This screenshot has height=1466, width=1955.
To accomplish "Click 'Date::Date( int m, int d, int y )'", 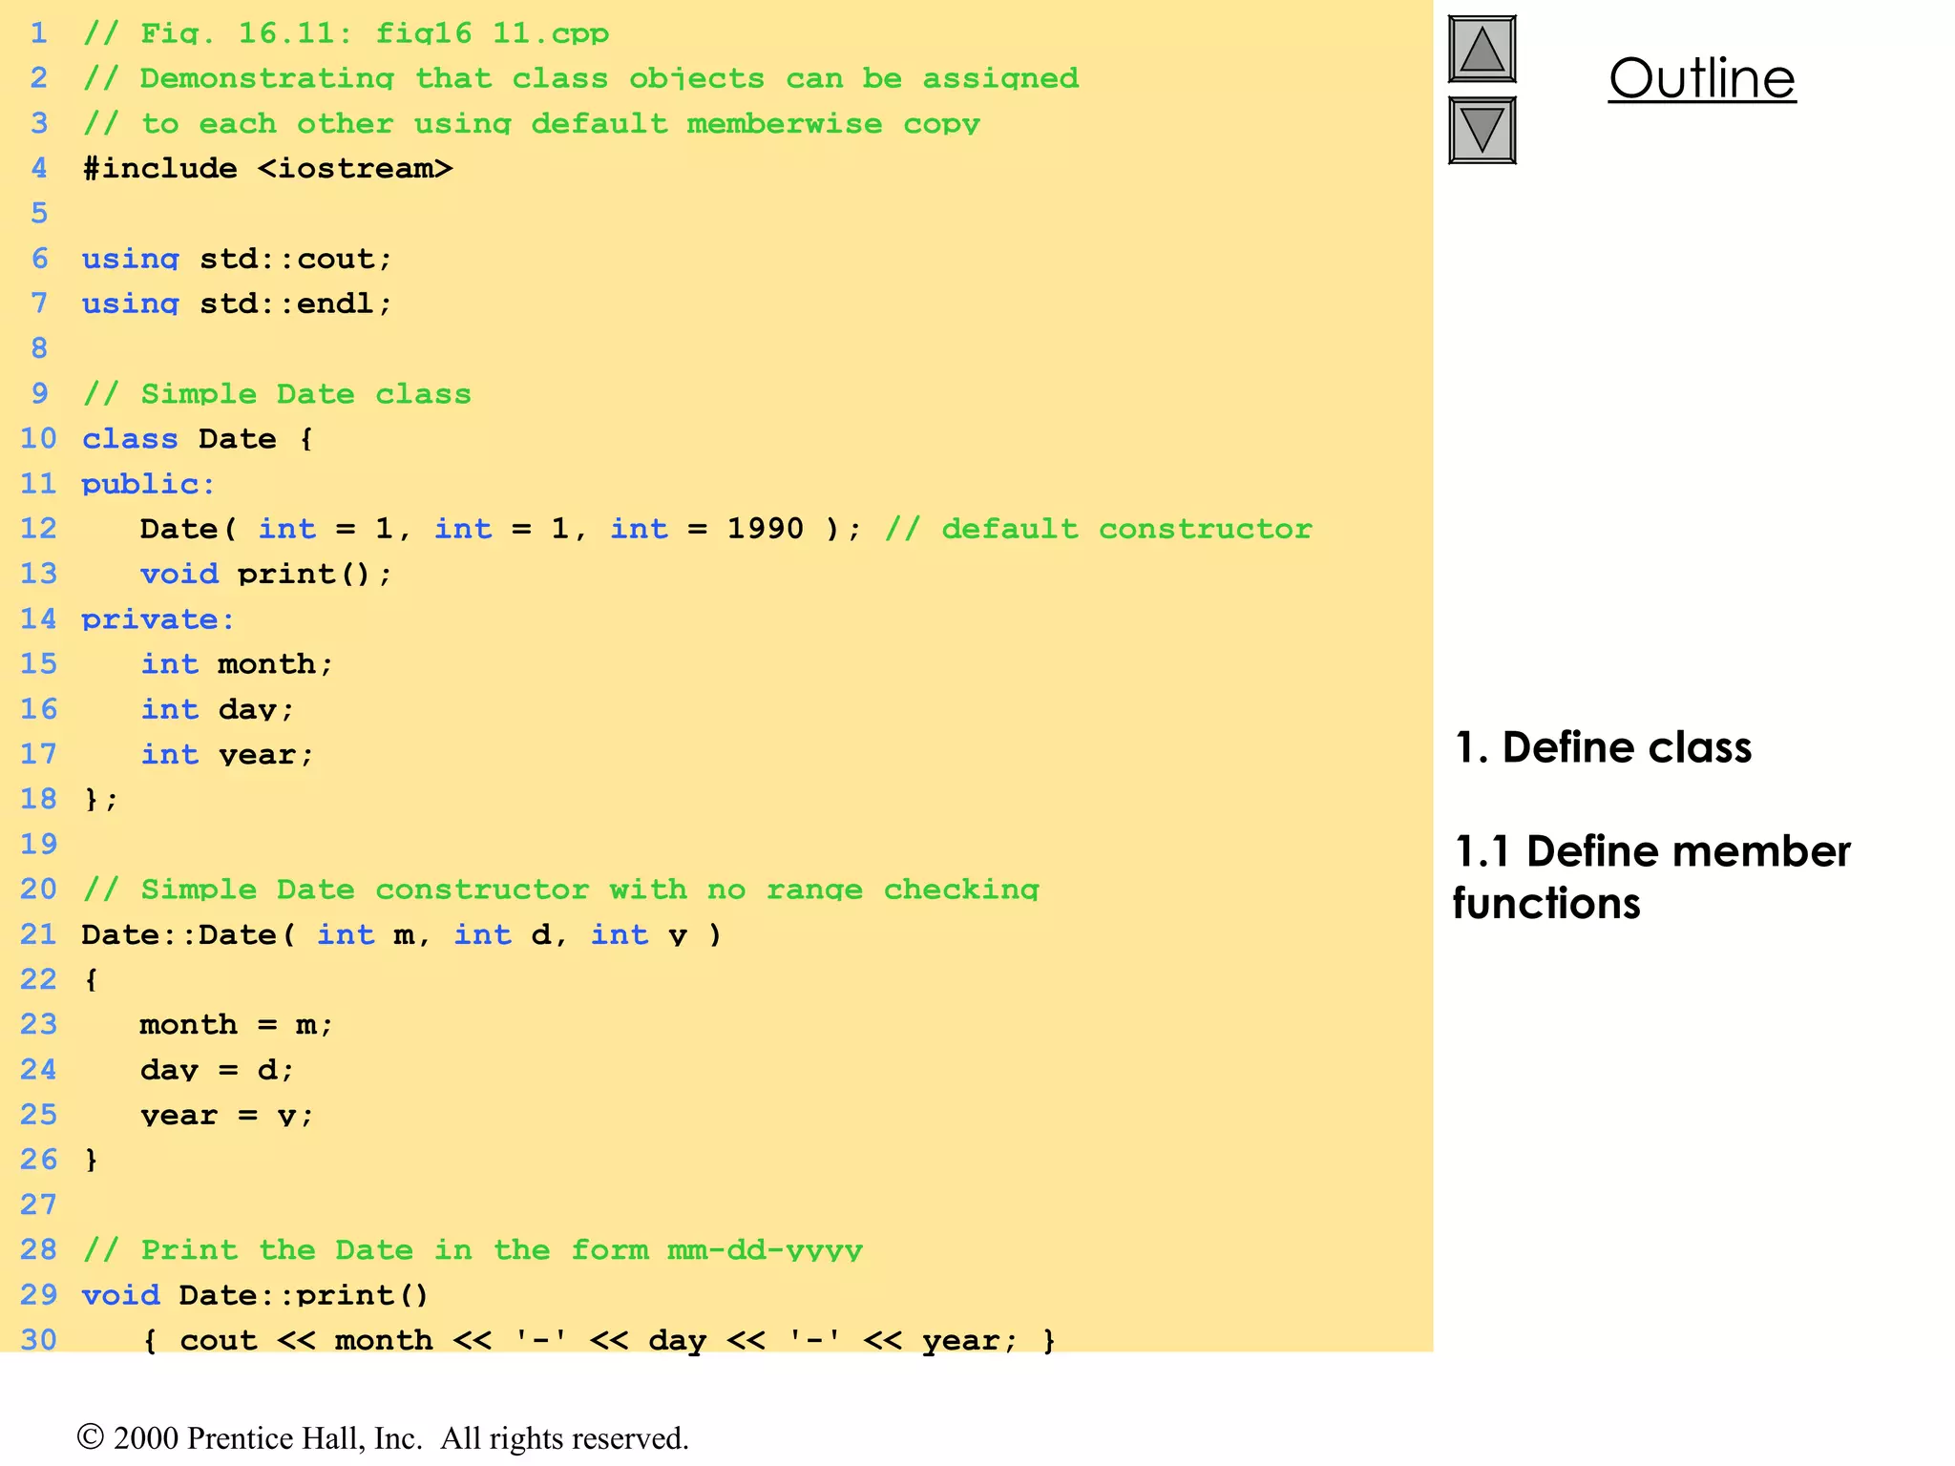I will [402, 934].
